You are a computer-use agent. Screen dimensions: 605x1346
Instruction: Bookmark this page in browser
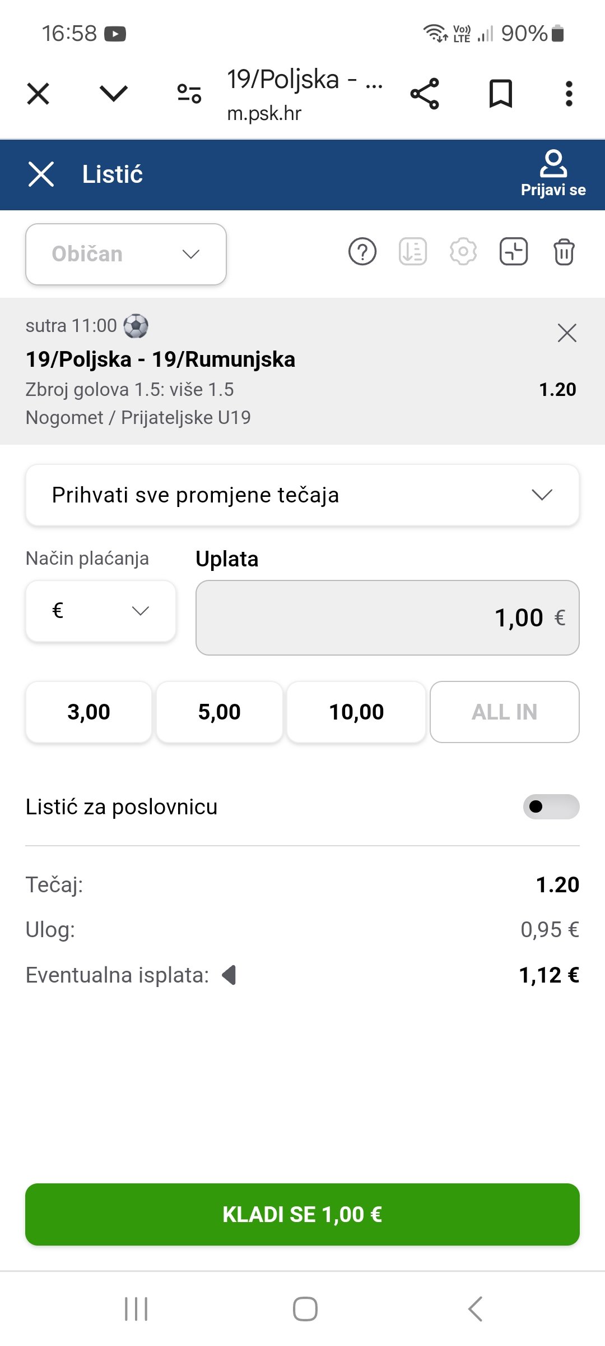click(500, 94)
